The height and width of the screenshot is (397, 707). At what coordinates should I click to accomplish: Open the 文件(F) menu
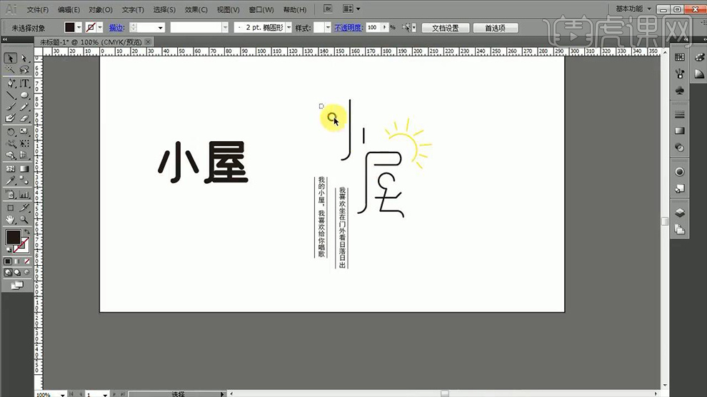tap(37, 10)
